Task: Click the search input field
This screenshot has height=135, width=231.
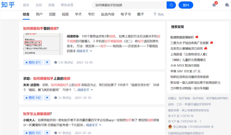Action: tap(129, 5)
